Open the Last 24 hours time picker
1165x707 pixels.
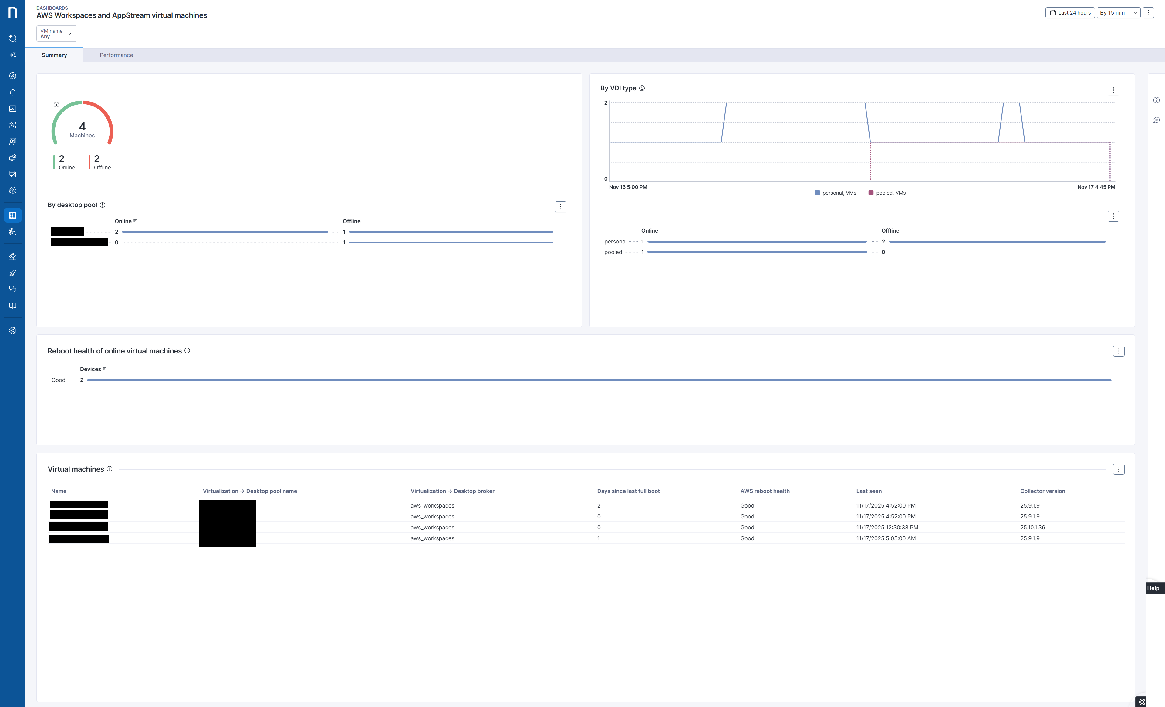click(1070, 13)
